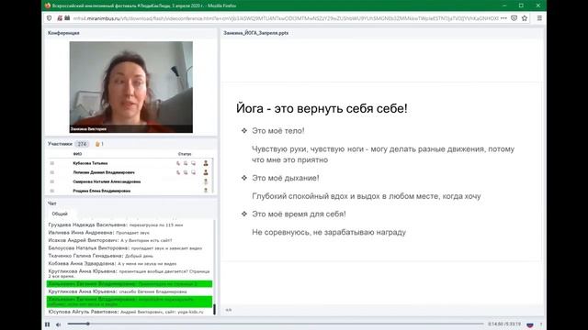Select participant Лепихин Даниил Владимирович
Viewport: 588px width, 330px height.
tap(104, 172)
